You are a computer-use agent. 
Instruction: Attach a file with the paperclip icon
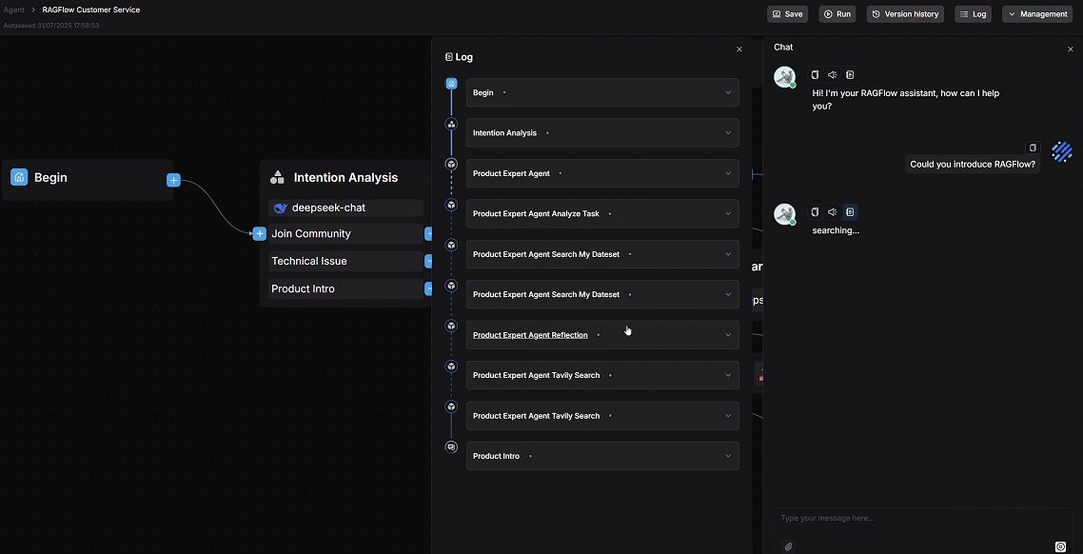pos(788,546)
